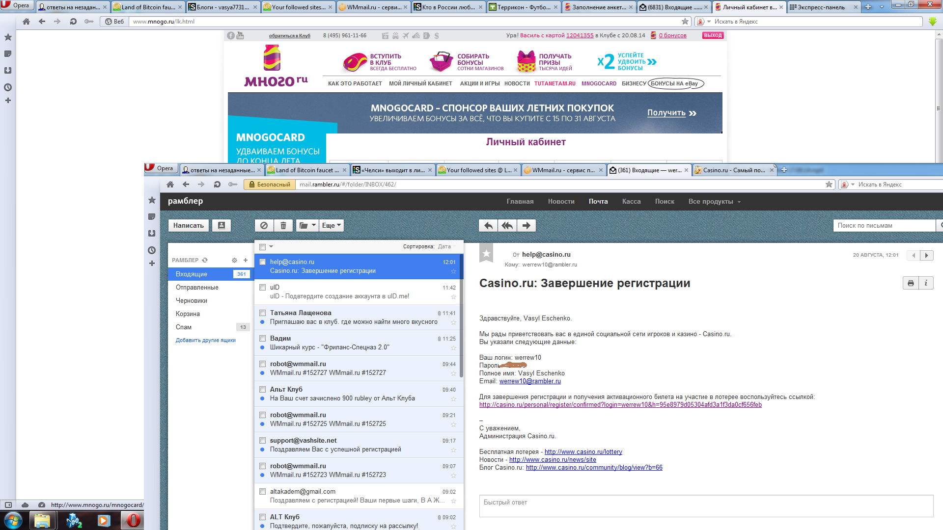Open Windows Start menu

pos(13,520)
